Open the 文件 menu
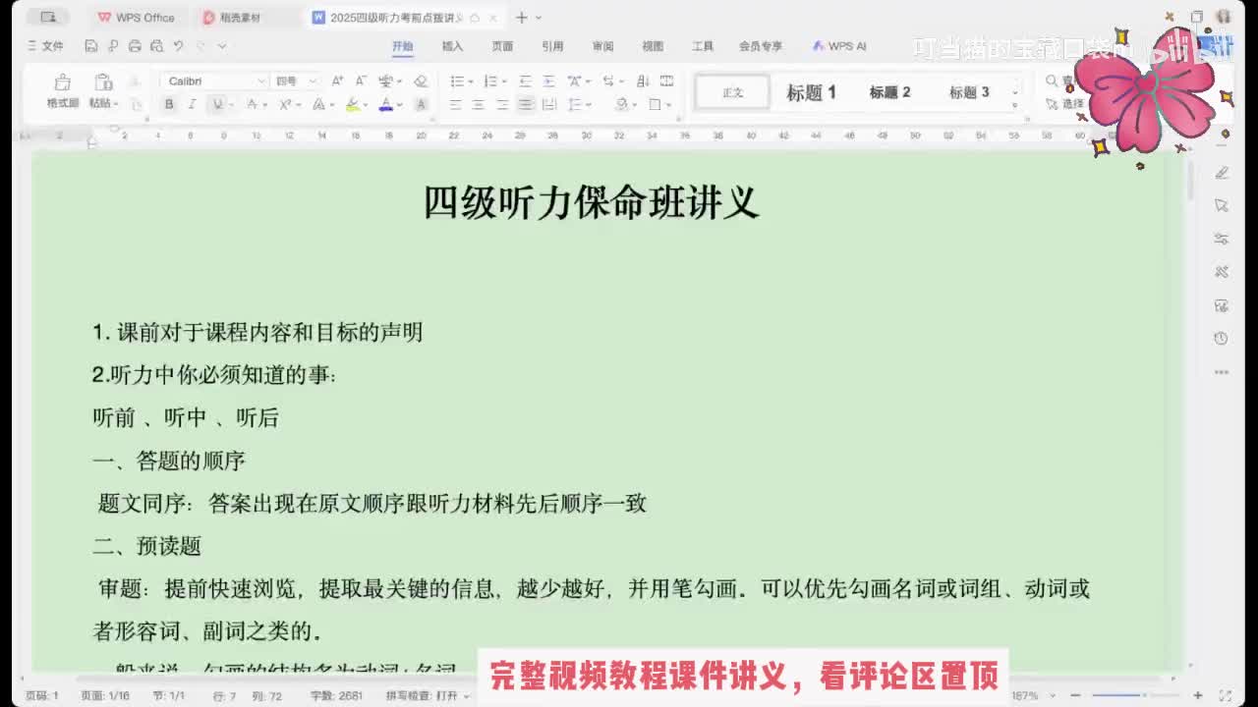The height and width of the screenshot is (707, 1258). (x=45, y=46)
